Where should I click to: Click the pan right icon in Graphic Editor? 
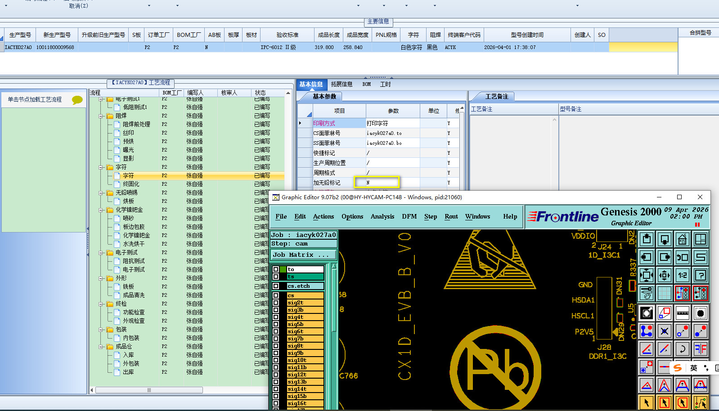pyautogui.click(x=665, y=257)
